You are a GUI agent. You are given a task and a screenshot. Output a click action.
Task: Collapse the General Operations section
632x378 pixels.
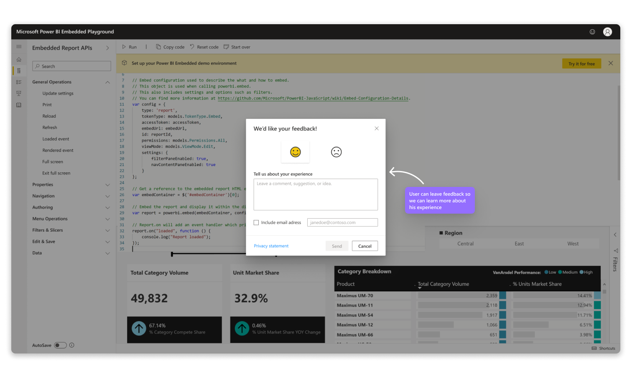point(107,82)
